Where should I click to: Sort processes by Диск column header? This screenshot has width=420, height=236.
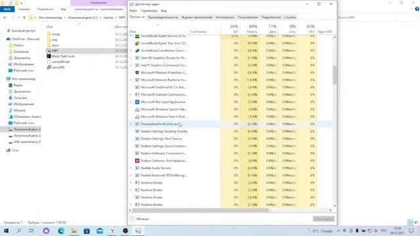pos(268,29)
